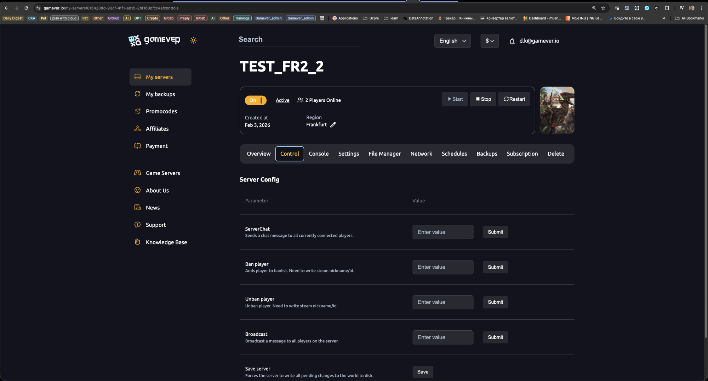Switch the server On toggle off
The width and height of the screenshot is (708, 381).
(x=256, y=100)
